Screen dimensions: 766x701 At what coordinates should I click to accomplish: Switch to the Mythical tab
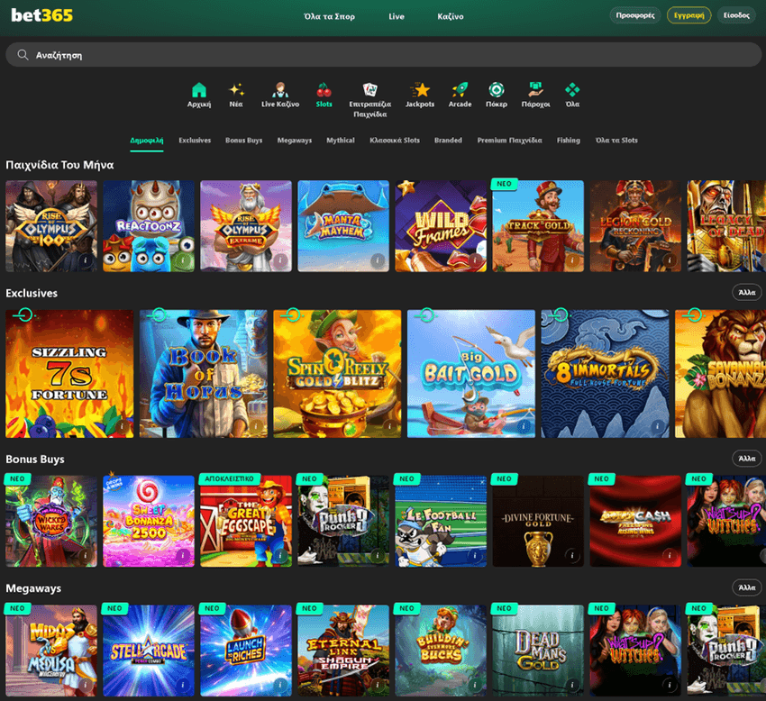point(341,141)
